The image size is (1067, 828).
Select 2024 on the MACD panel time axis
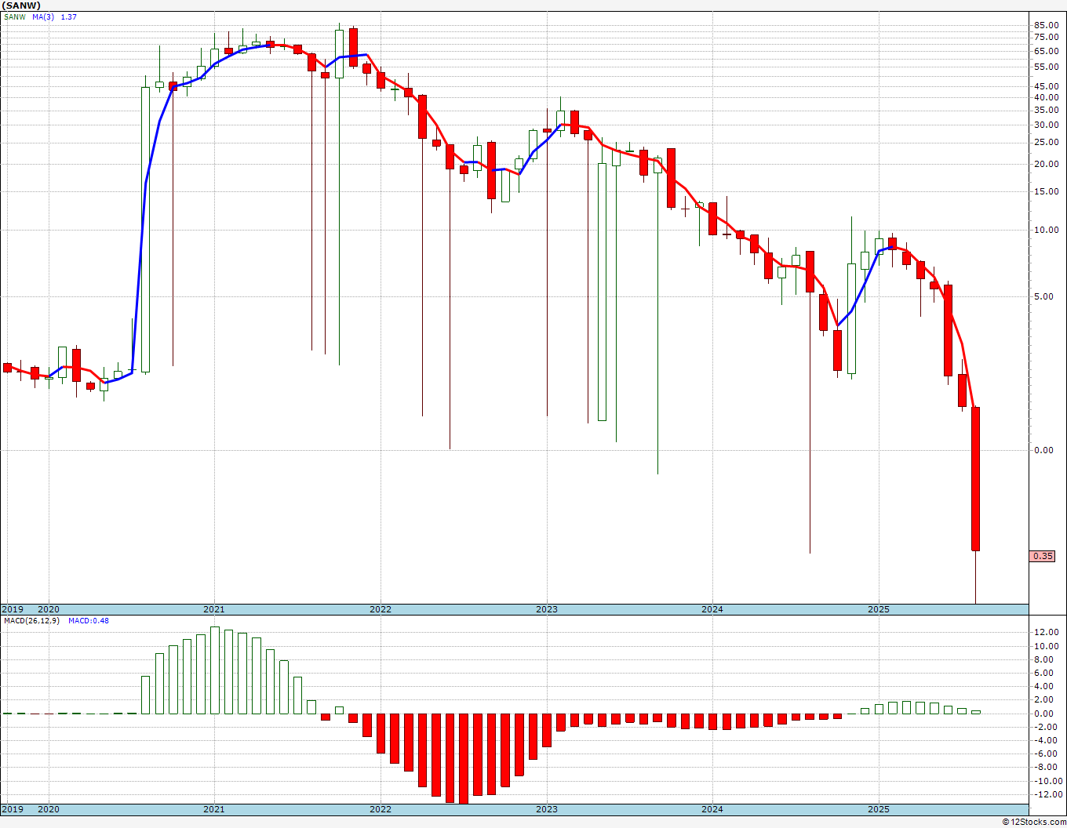pos(712,809)
